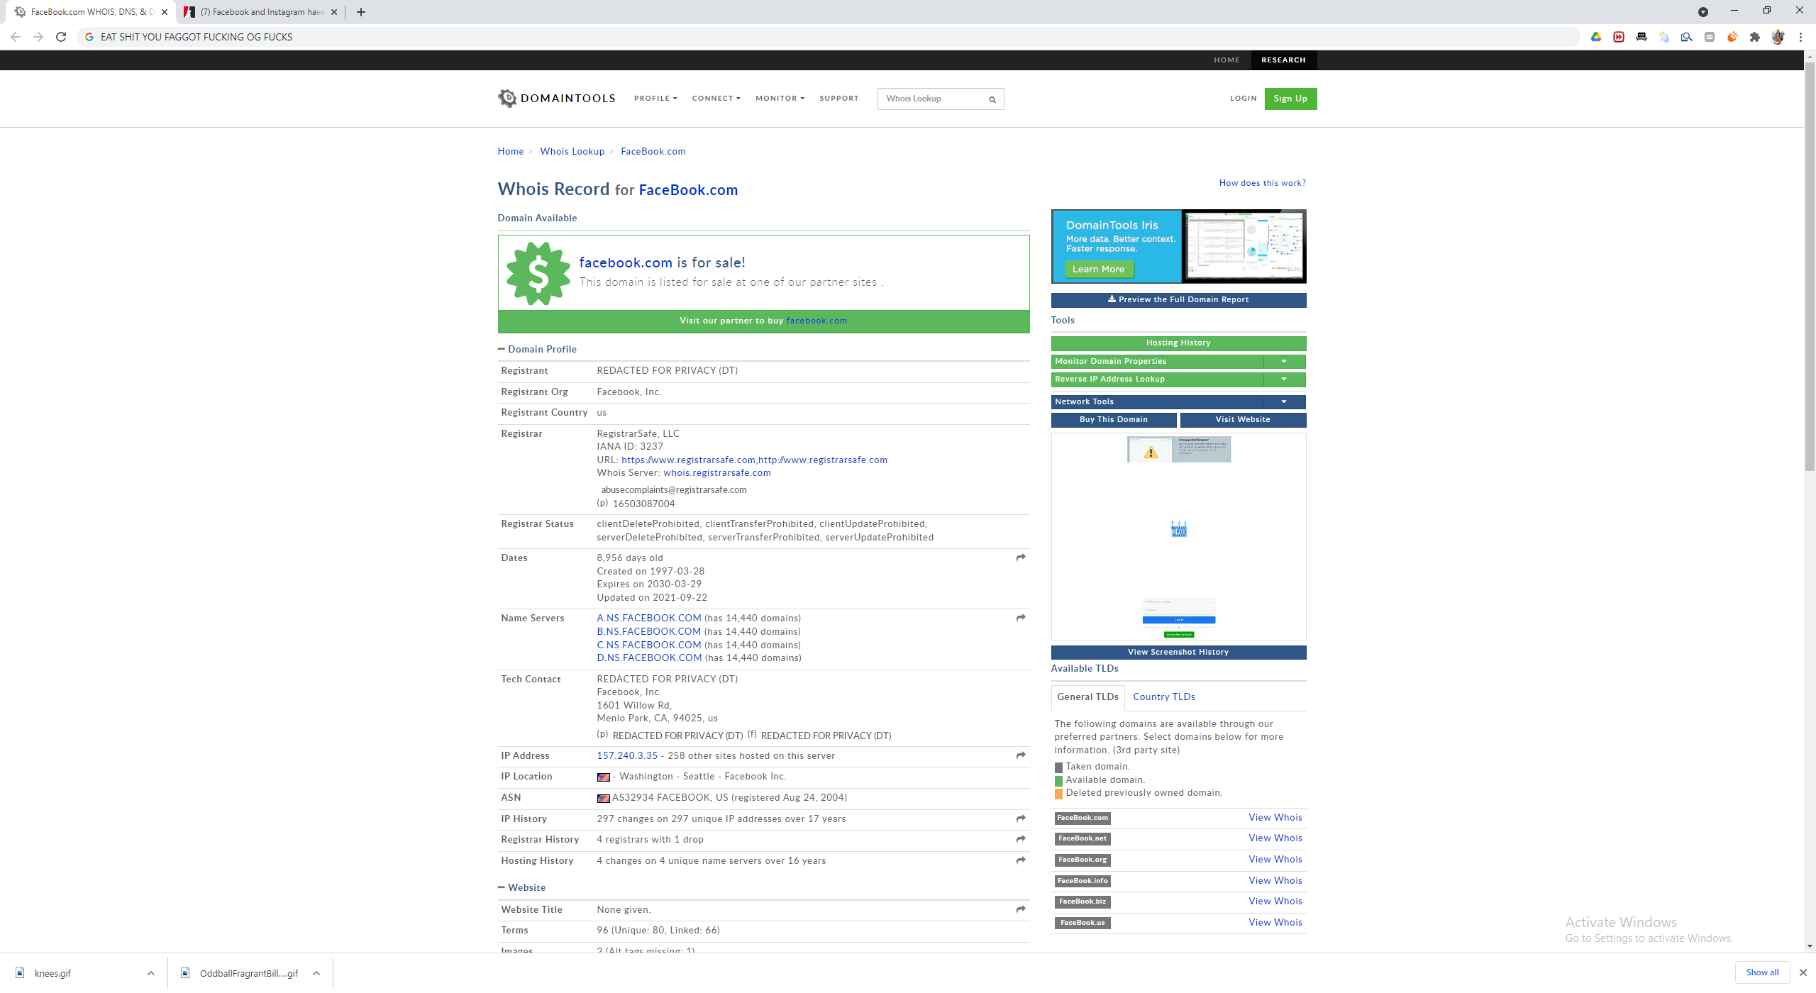Click the browser forward arrow
The height and width of the screenshot is (993, 1816).
click(x=38, y=37)
